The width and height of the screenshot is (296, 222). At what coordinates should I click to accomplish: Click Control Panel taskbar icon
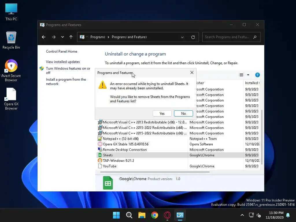pos(180,215)
